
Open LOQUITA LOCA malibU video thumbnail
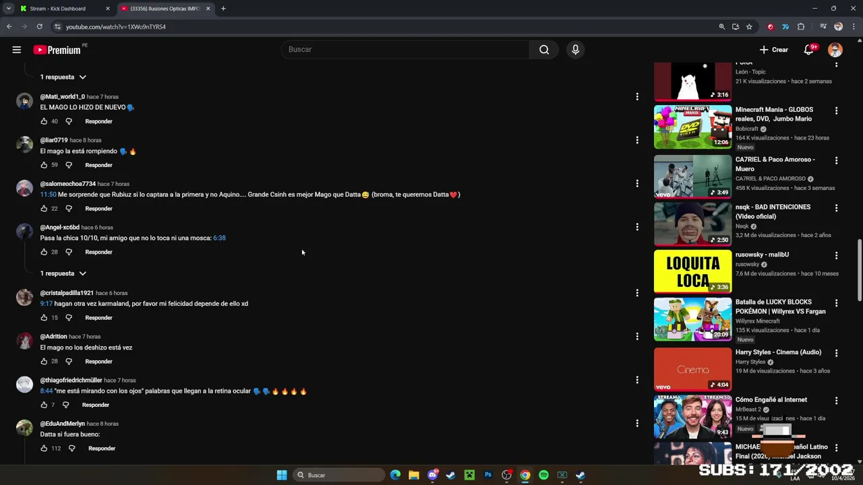click(x=692, y=271)
